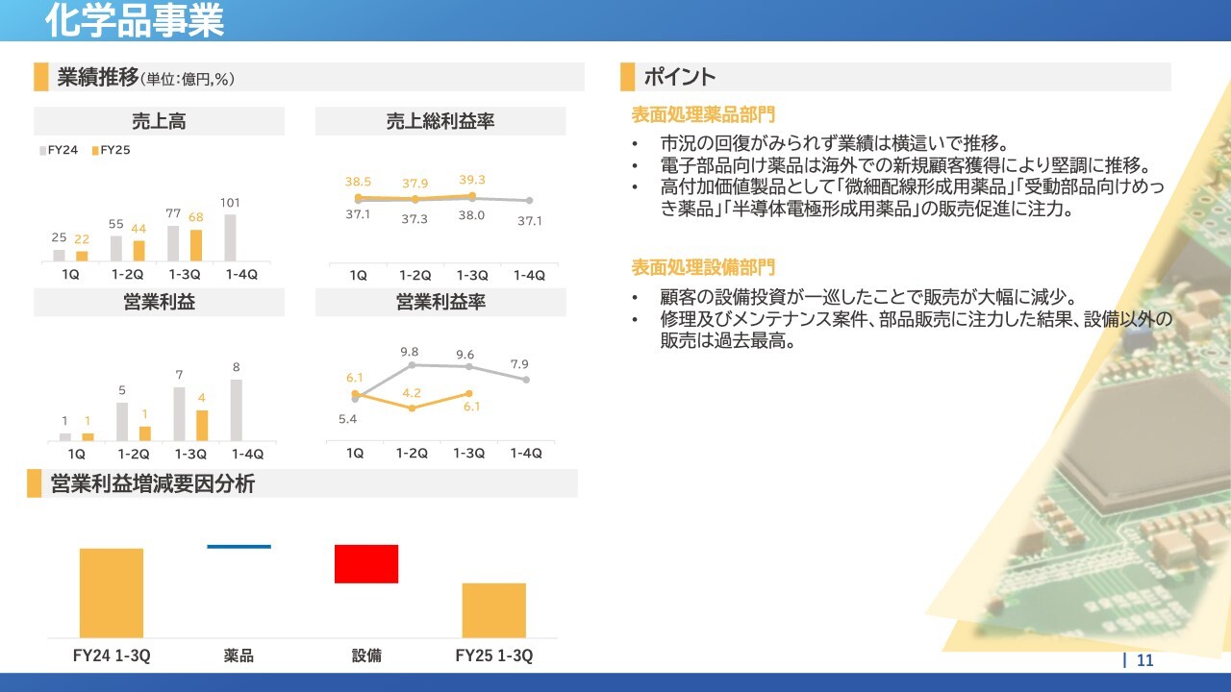Select the 売上総利益率 chart header
Screen dimensions: 1231x692
(x=440, y=121)
